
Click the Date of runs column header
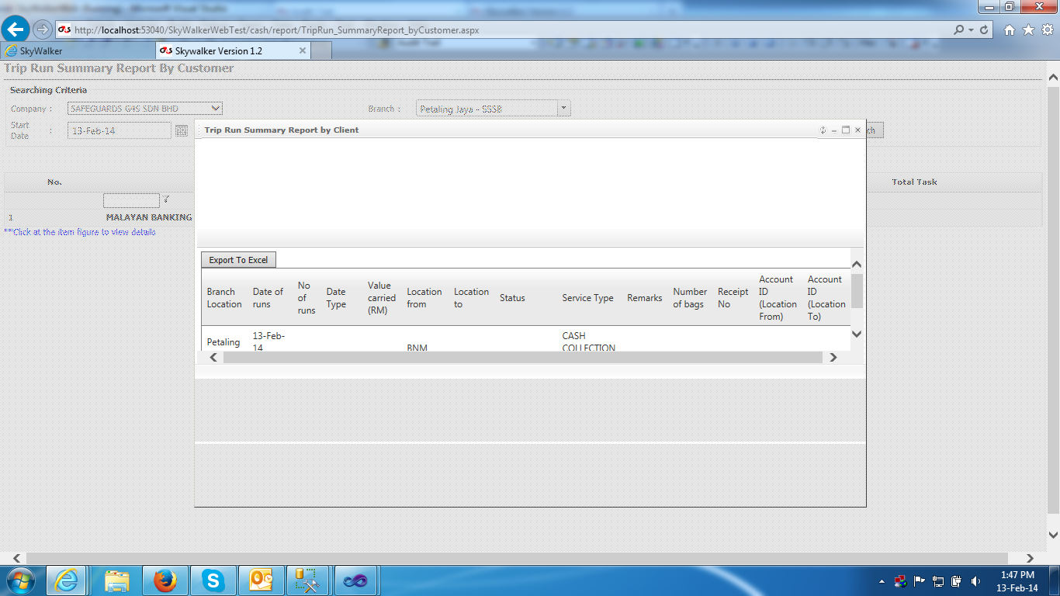[268, 298]
